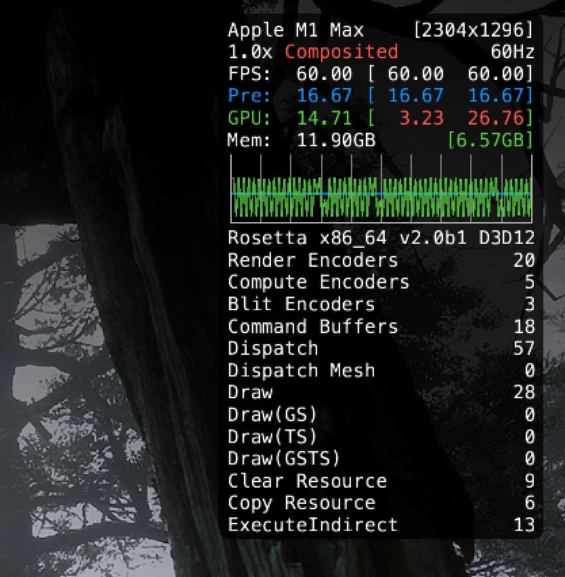This screenshot has width=565, height=577.
Task: Select the red Composited status text
Action: (341, 52)
